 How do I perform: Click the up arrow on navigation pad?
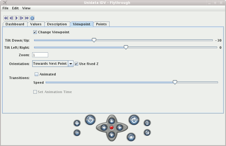tap(111, 121)
